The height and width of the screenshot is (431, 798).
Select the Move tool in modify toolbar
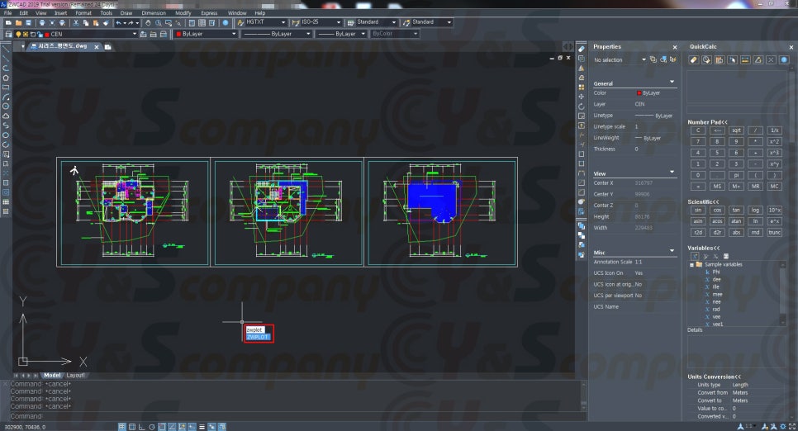(x=582, y=97)
